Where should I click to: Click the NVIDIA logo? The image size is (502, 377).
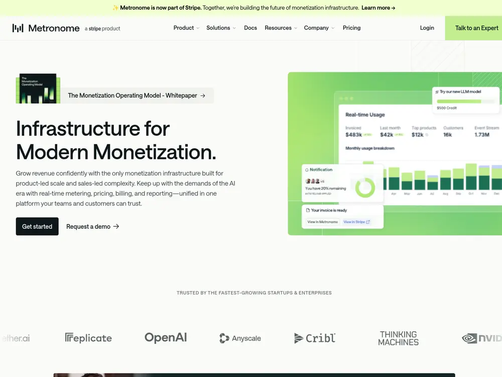(x=482, y=338)
